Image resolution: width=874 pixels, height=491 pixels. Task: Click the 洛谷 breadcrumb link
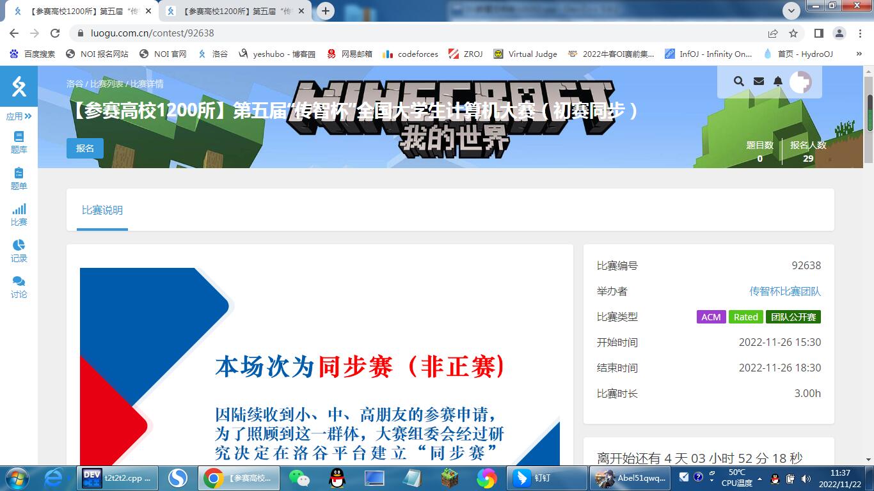pos(75,84)
